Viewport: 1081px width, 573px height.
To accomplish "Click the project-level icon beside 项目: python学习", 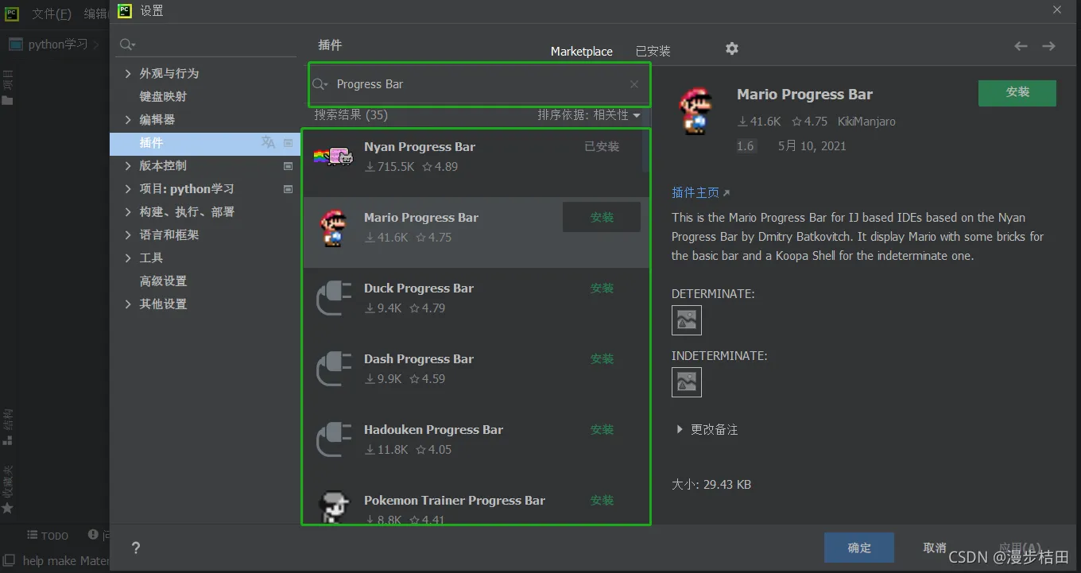I will (289, 189).
